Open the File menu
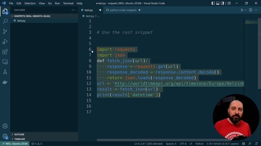261x146 pixels. (11, 3)
